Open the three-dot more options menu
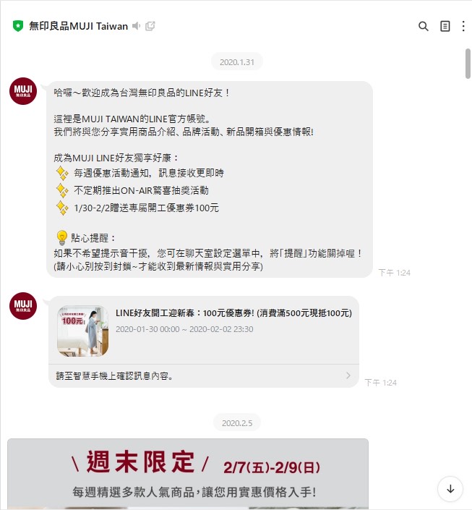The height and width of the screenshot is (510, 472). [463, 26]
